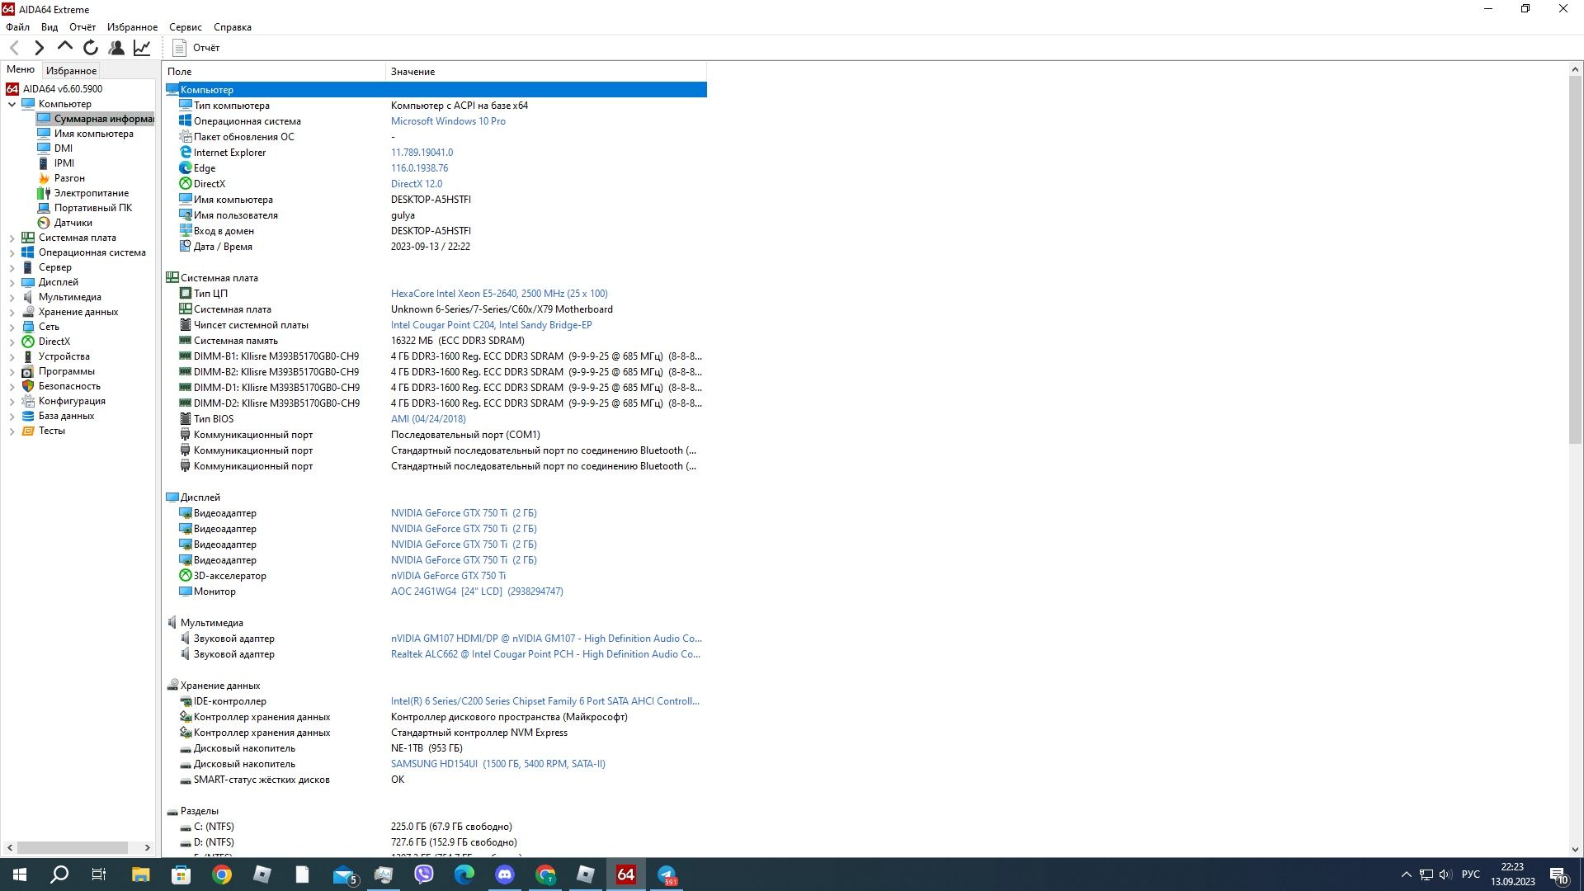This screenshot has width=1584, height=891.
Task: Open taskbar Search icon
Action: click(59, 874)
